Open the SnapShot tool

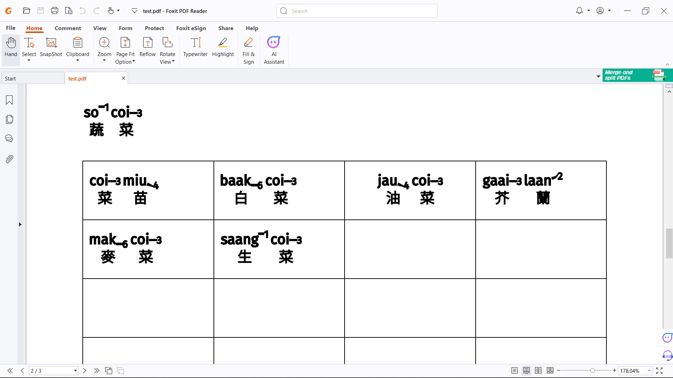click(x=51, y=47)
